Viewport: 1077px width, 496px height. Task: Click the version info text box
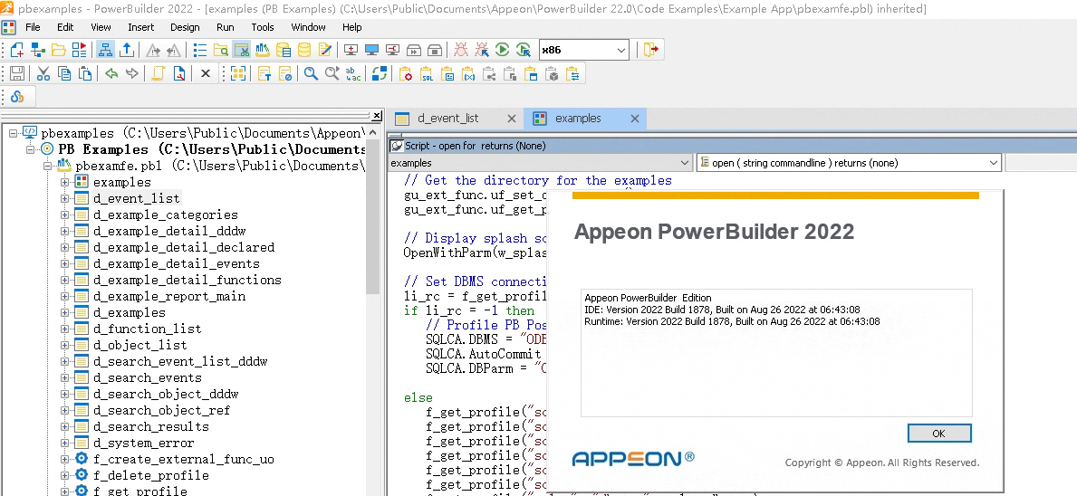point(776,353)
